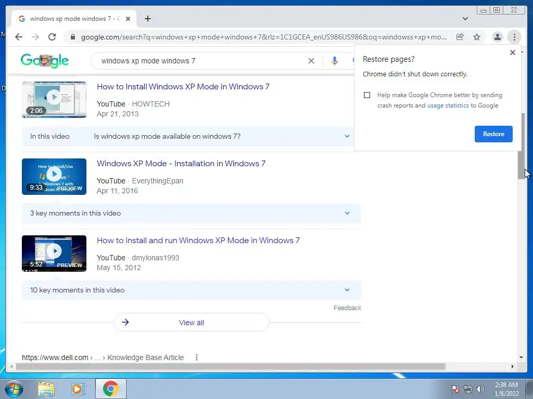Viewport: 533px width, 399px height.
Task: Select the windows xp mode windows 7 tab
Action: point(74,19)
